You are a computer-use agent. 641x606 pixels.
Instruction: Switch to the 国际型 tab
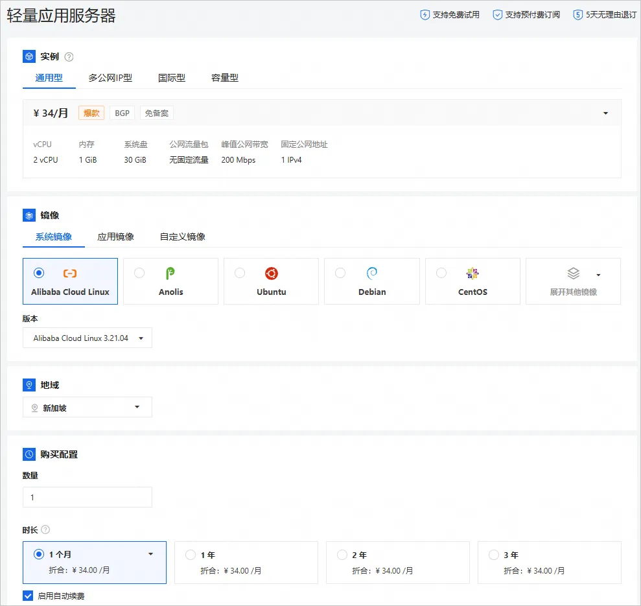pyautogui.click(x=172, y=78)
